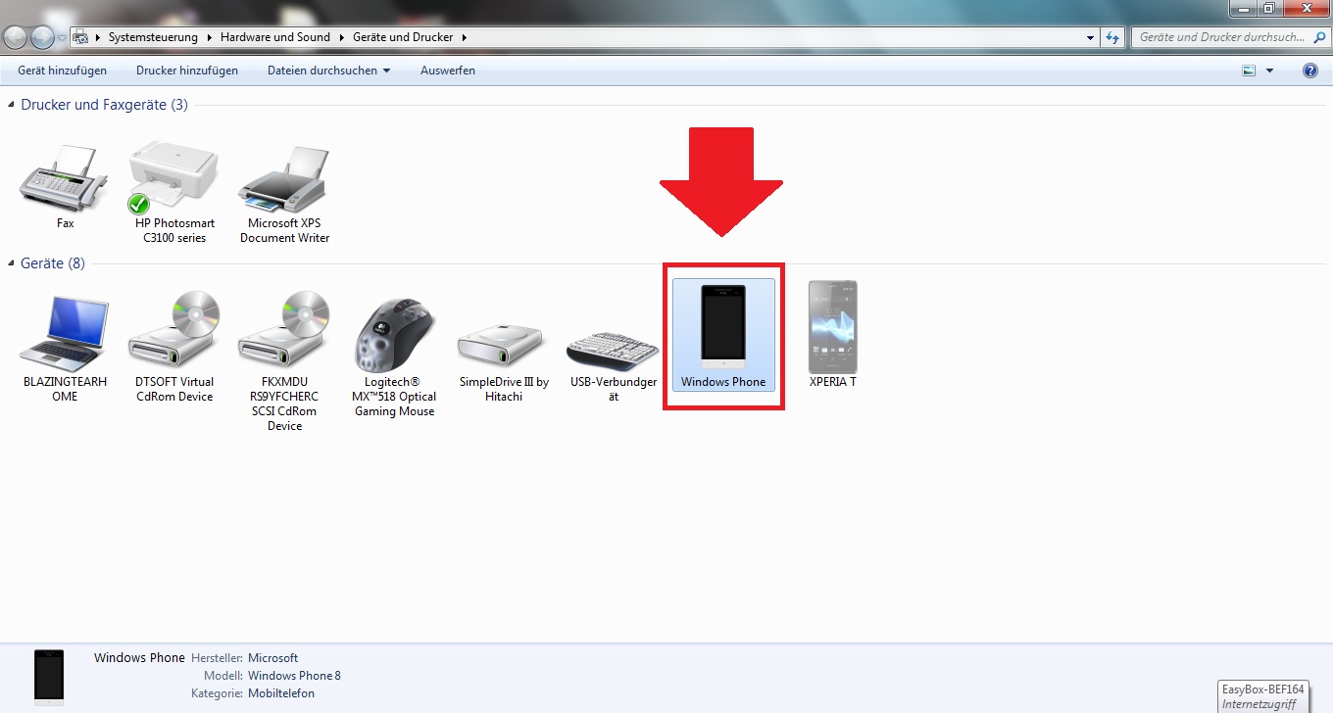Click Kategorie value Mobiltelefon

pos(281,693)
